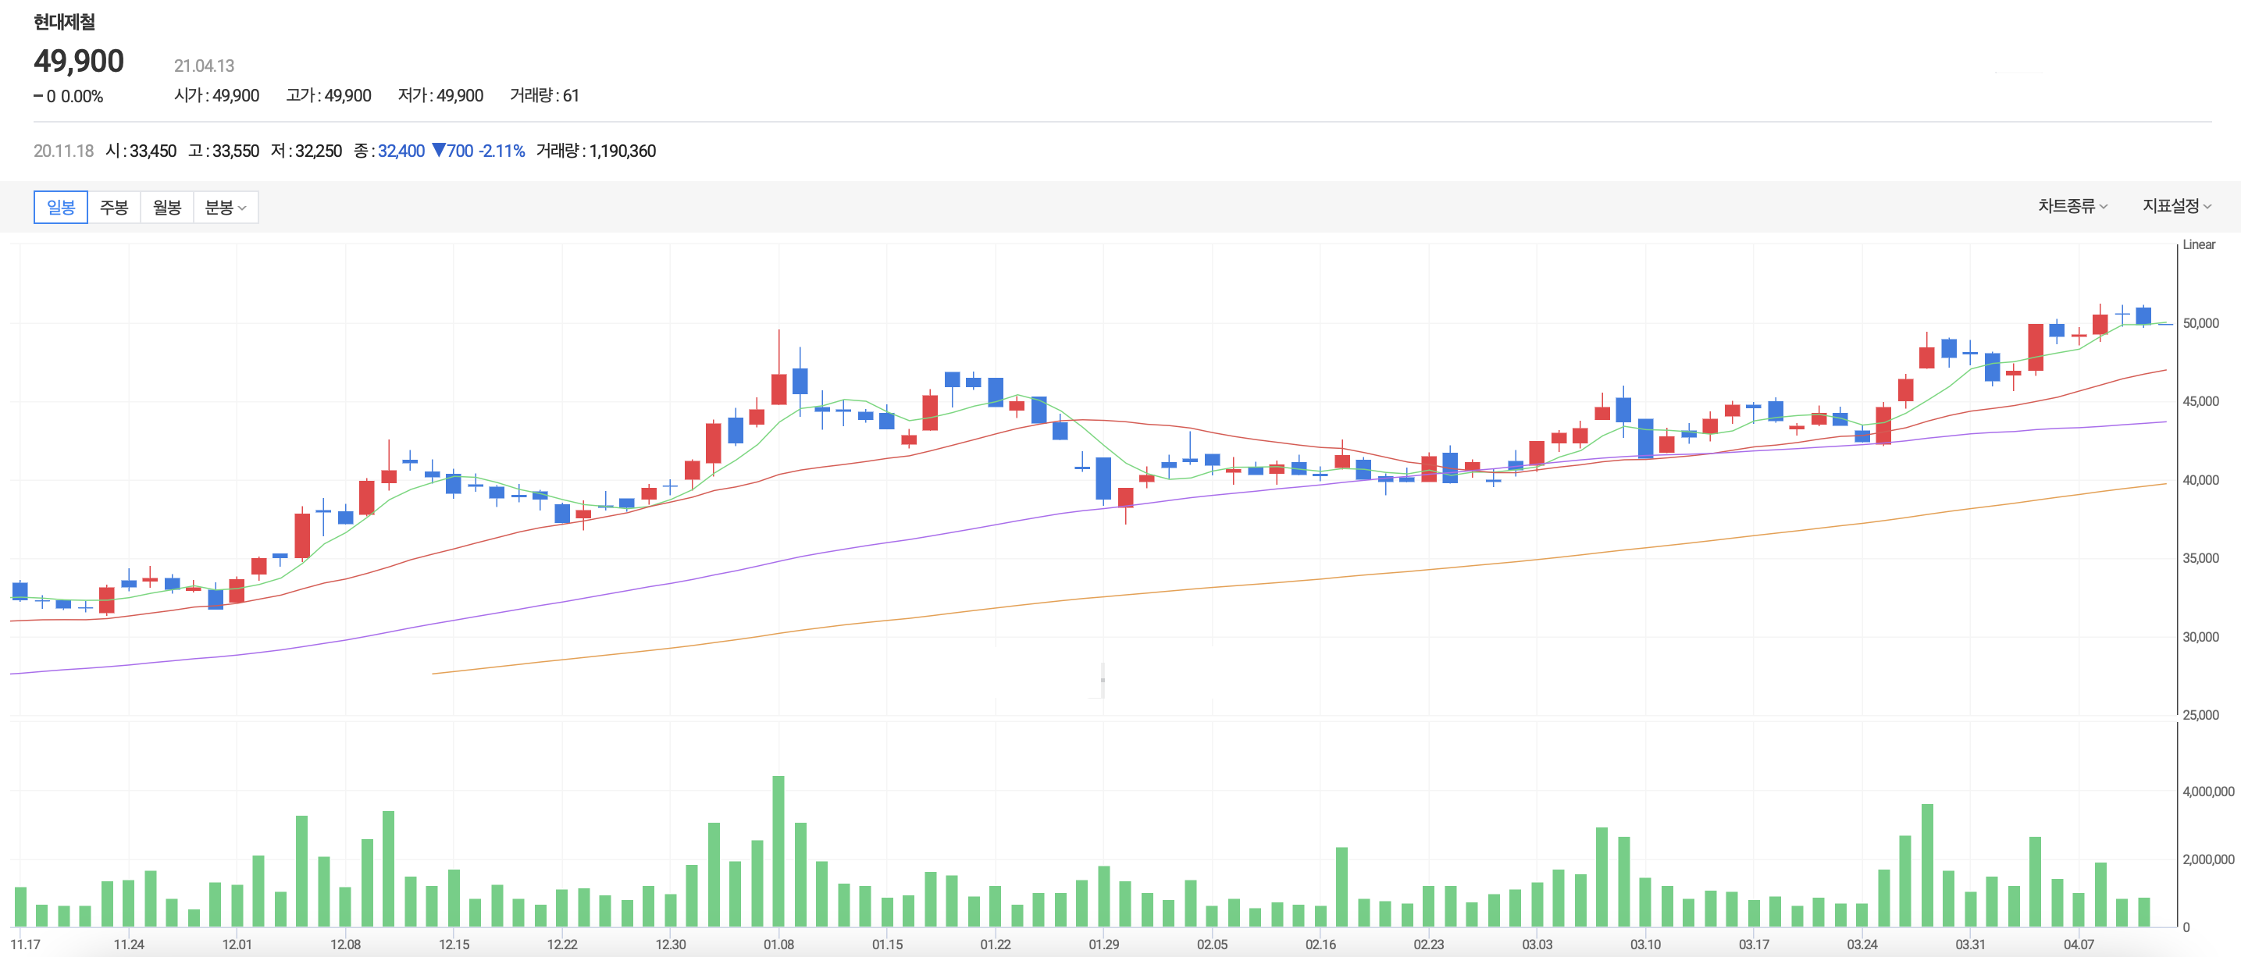This screenshot has width=2241, height=957.
Task: Switch to the 주봉 weekly tab
Action: 114,207
